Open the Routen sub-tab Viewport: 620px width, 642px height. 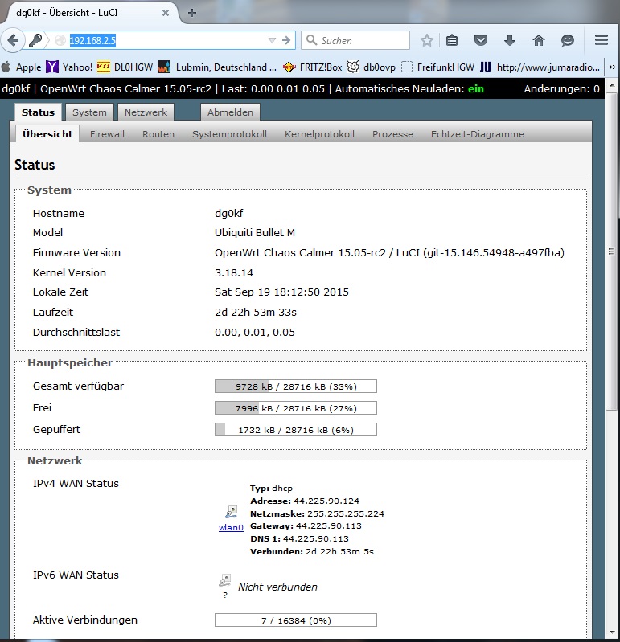[158, 134]
